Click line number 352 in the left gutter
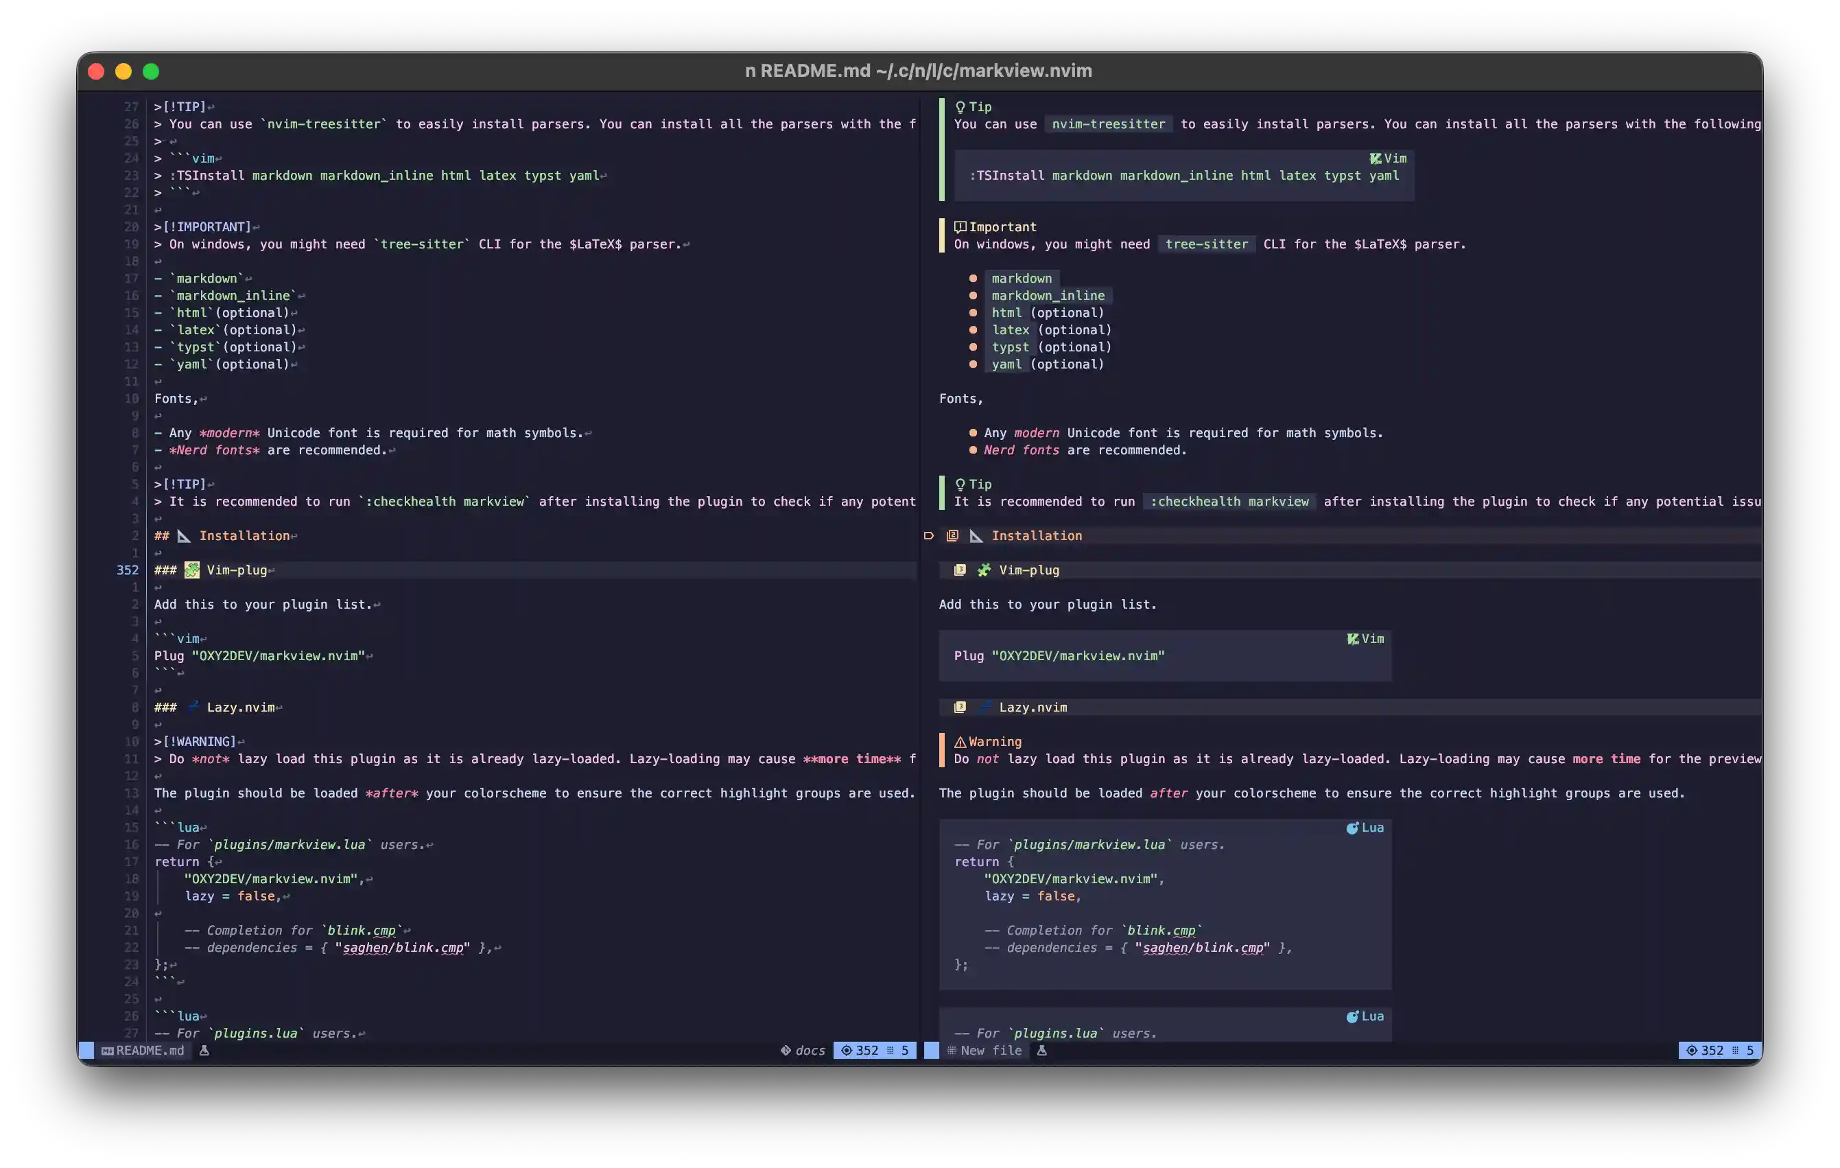 pos(128,570)
